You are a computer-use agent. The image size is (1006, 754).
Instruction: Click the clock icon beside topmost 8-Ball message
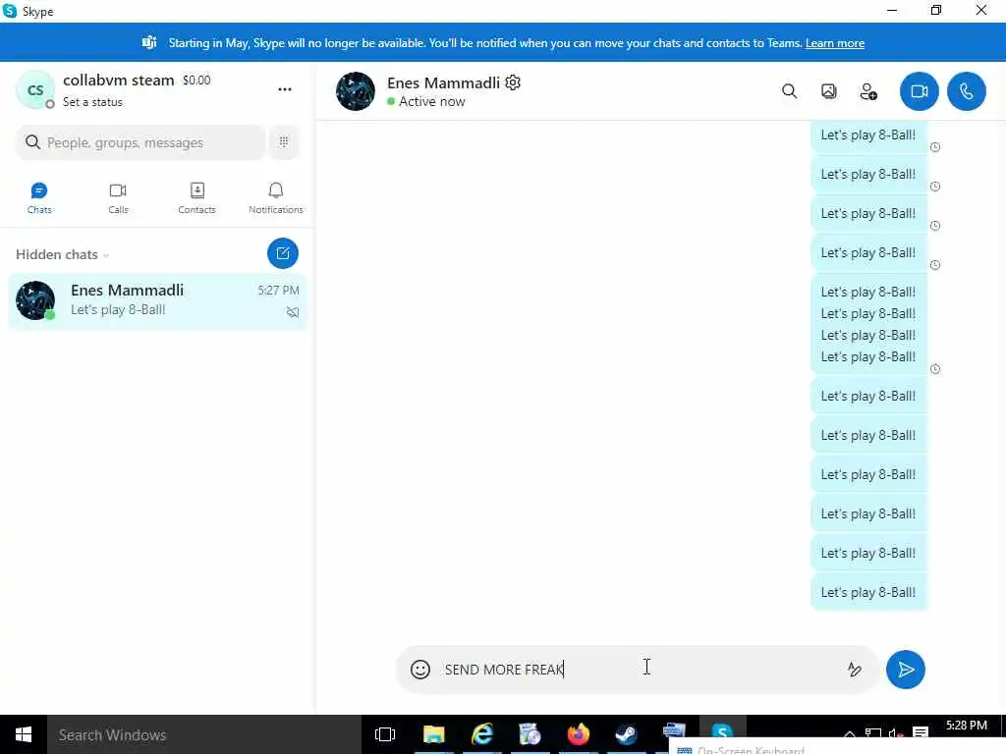935,147
